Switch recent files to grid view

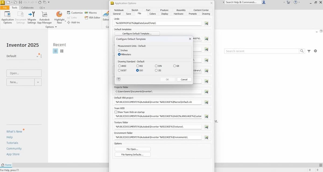pos(62,51)
